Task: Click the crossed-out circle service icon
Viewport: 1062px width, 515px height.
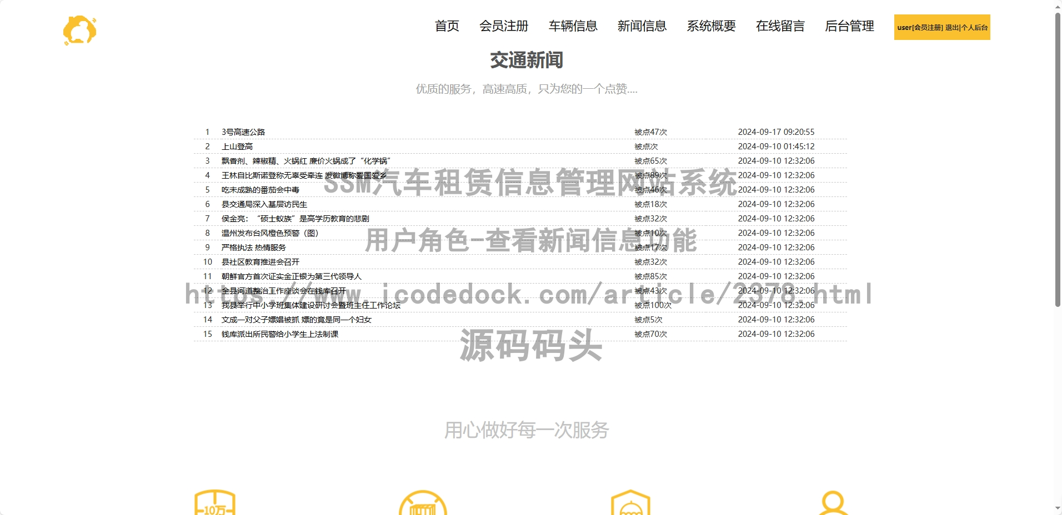Action: click(423, 503)
